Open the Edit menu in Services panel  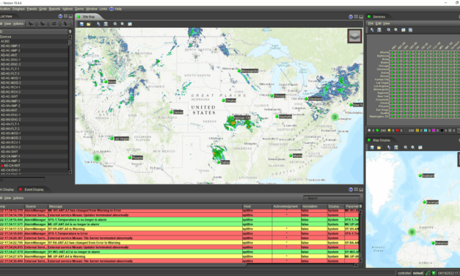379,23
